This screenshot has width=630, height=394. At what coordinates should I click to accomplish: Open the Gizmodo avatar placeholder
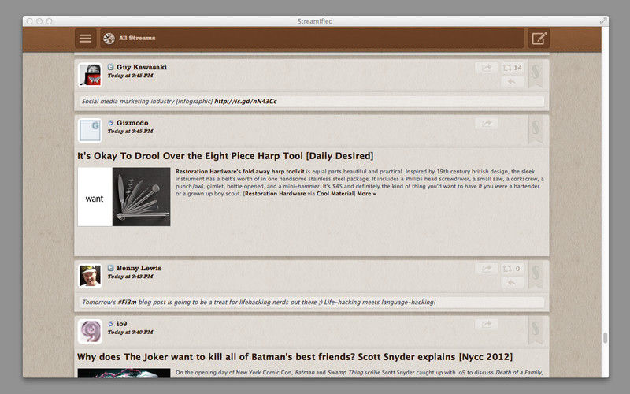coord(90,130)
